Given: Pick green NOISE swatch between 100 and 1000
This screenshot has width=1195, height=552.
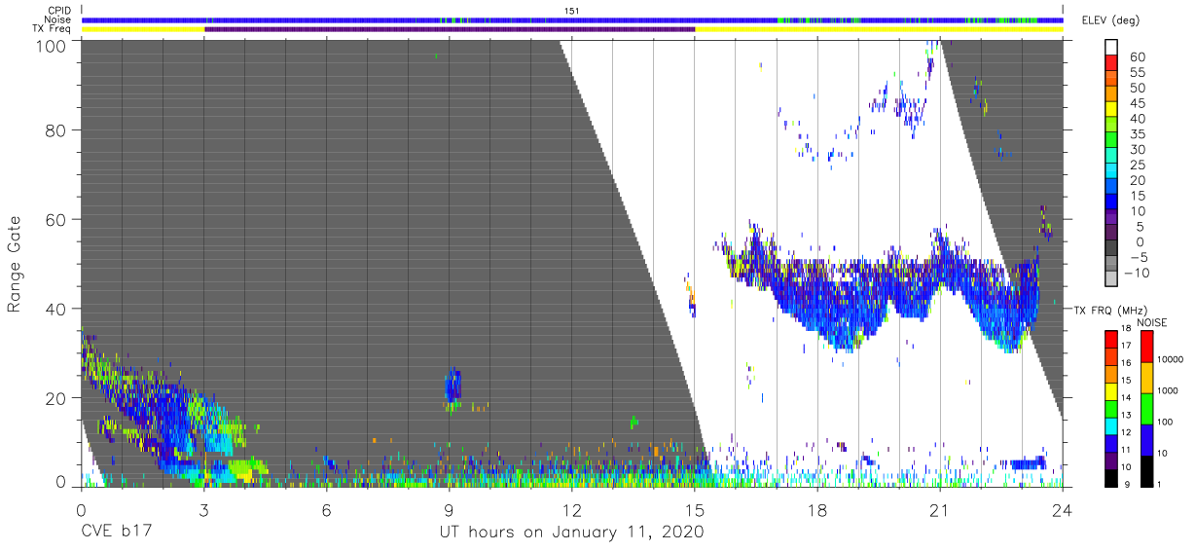Looking at the screenshot, I should coord(1147,407).
